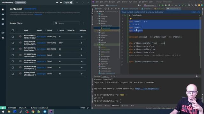Viewport: 204px width, 114px height.
Task: Open Dev Environments in Docker sidebar
Action: (x=3, y=24)
